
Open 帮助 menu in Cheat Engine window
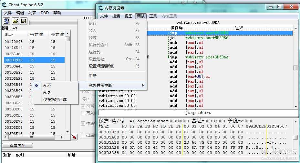pyautogui.click(x=57, y=13)
